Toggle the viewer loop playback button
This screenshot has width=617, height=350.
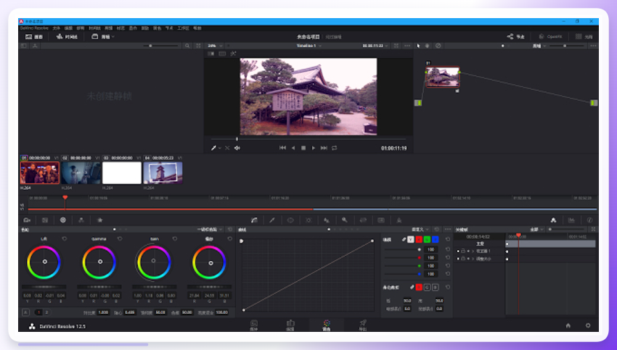tap(335, 148)
